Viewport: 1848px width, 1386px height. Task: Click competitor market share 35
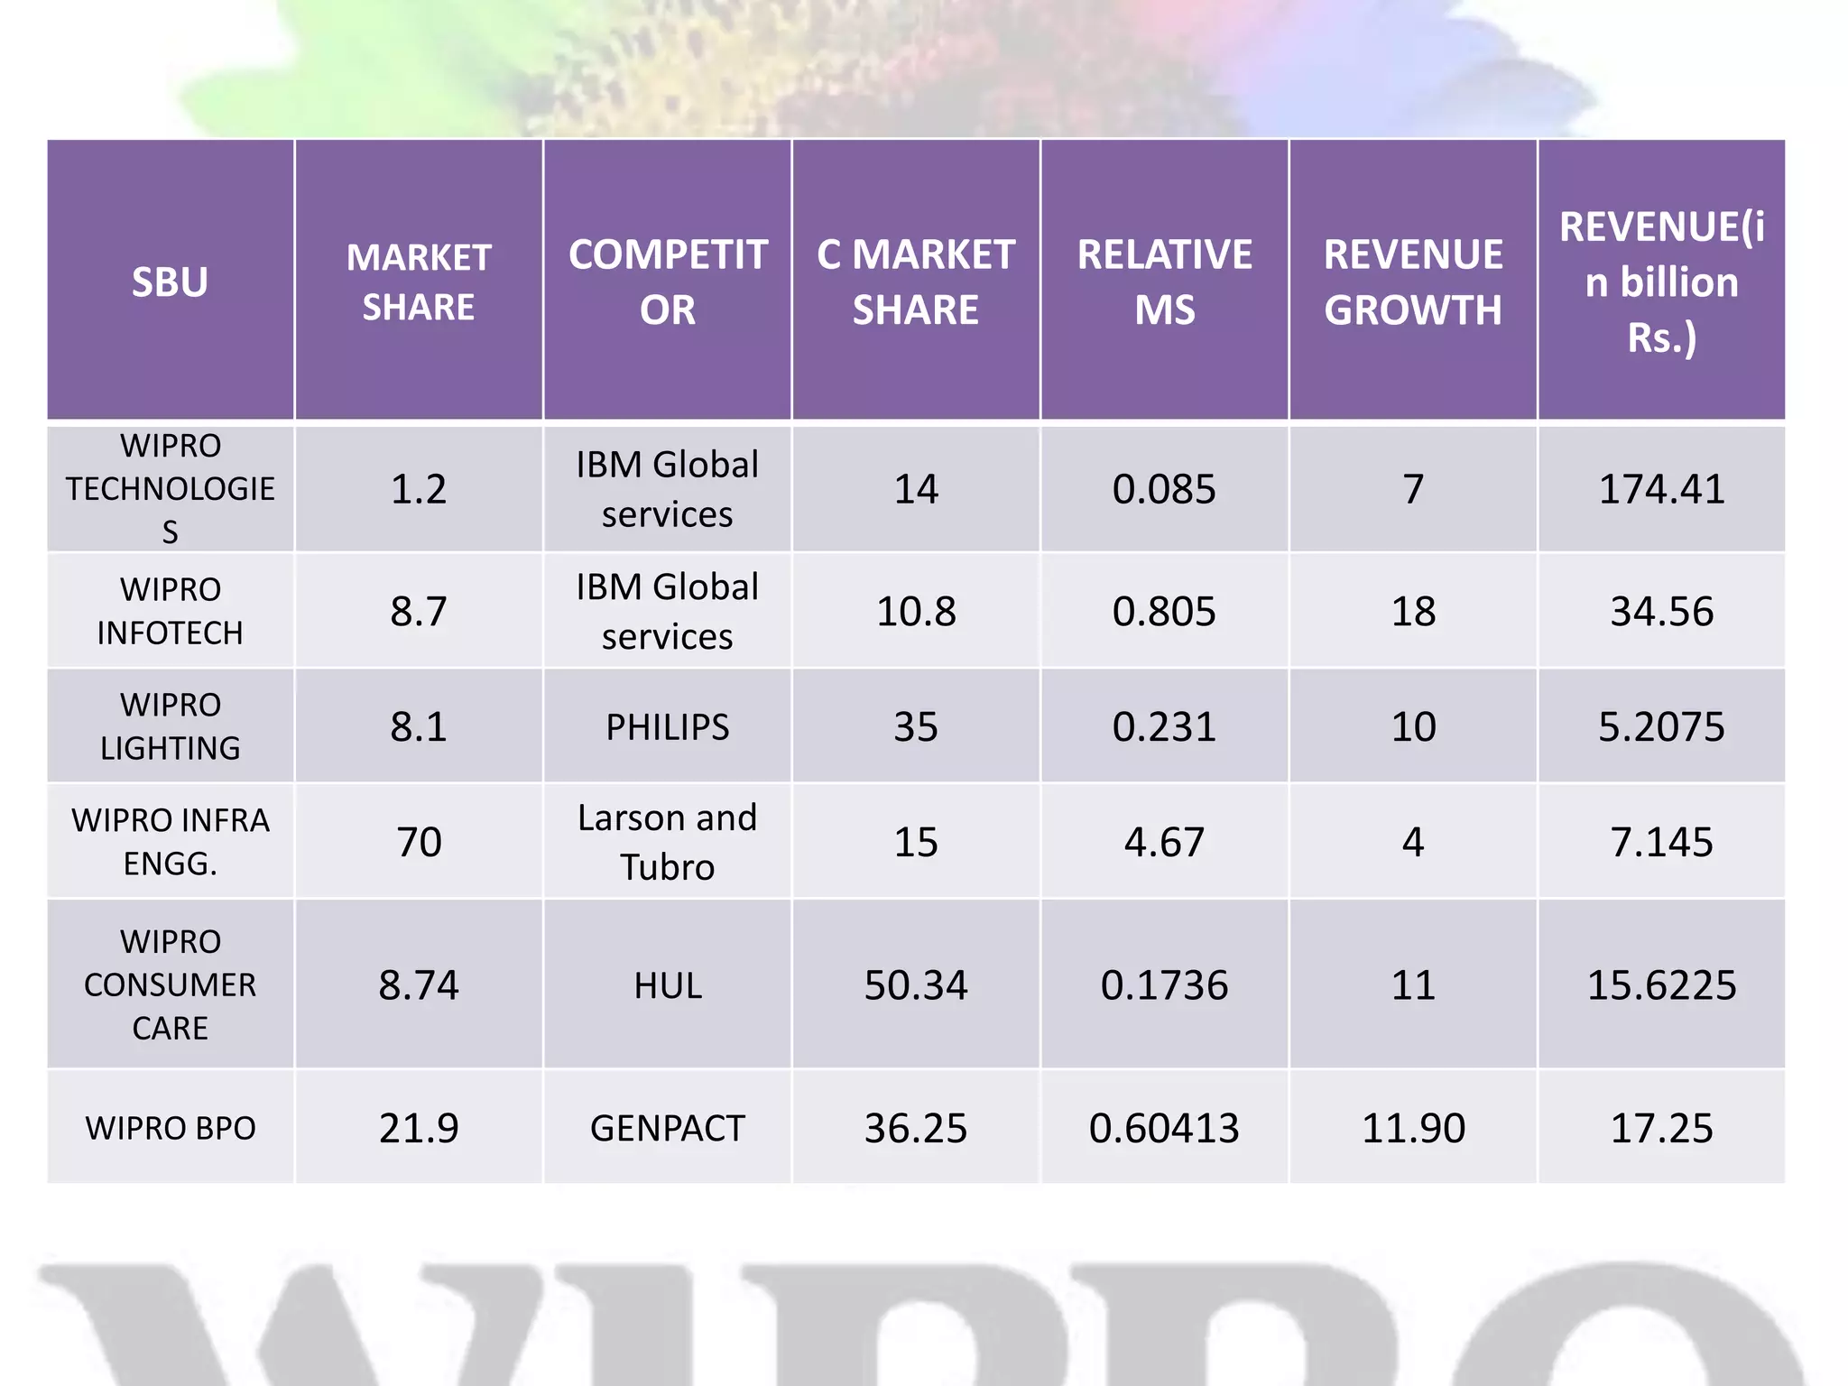[916, 726]
